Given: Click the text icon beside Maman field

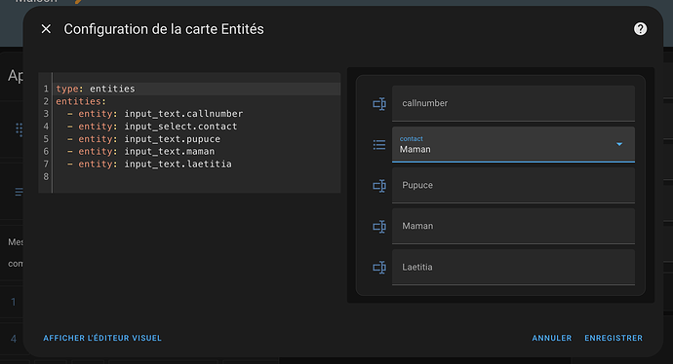Looking at the screenshot, I should coord(379,227).
